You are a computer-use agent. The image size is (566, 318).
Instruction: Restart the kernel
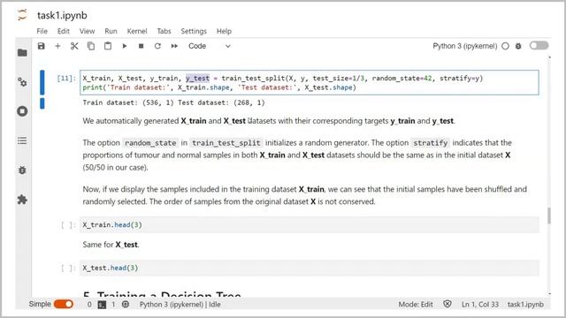click(157, 46)
